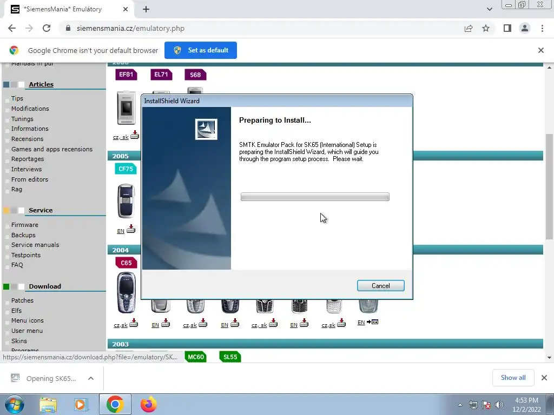
Task: Share this page via the share icon
Action: click(469, 28)
